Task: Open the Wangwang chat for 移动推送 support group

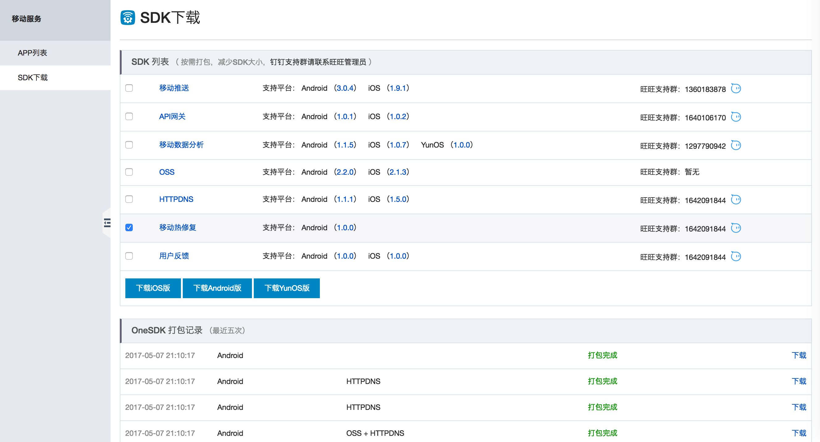Action: point(736,89)
